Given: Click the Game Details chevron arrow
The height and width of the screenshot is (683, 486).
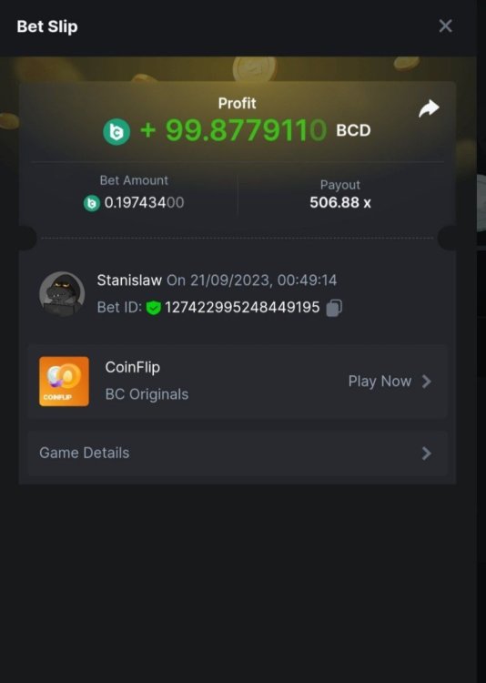Looking at the screenshot, I should pyautogui.click(x=427, y=454).
